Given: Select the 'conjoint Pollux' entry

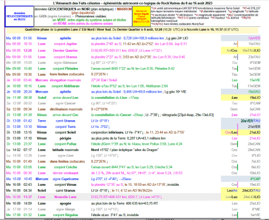Looking at the screenshot, I should [66, 144].
